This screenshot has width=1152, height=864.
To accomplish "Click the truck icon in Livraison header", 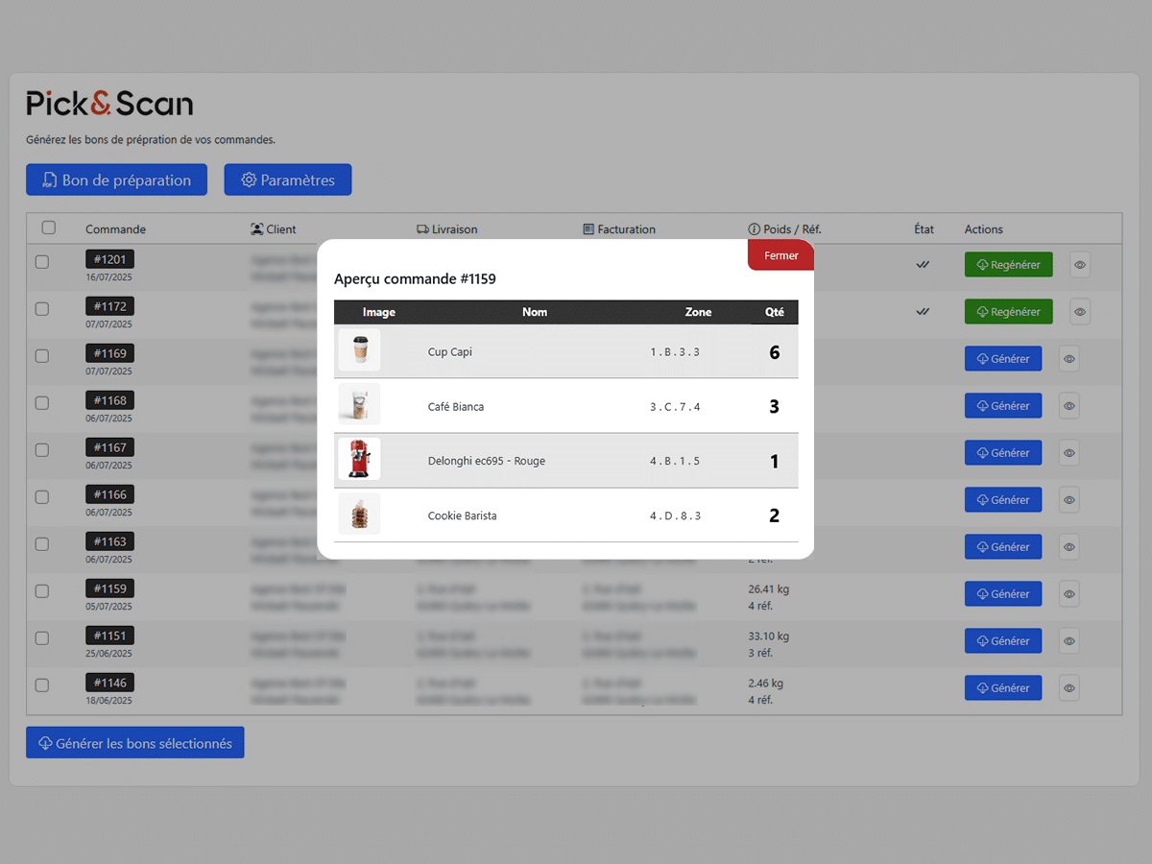I will [x=422, y=229].
